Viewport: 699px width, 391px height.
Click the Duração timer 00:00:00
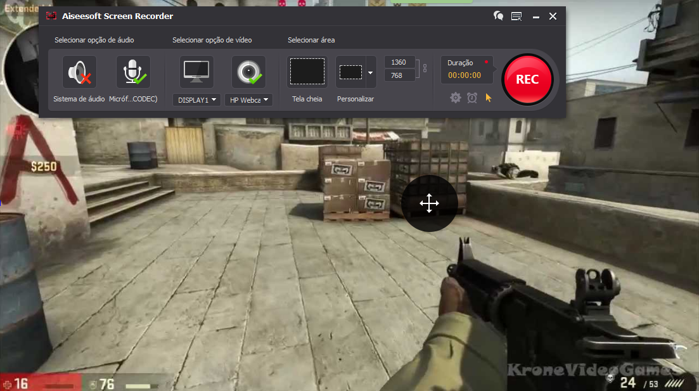[x=465, y=75]
